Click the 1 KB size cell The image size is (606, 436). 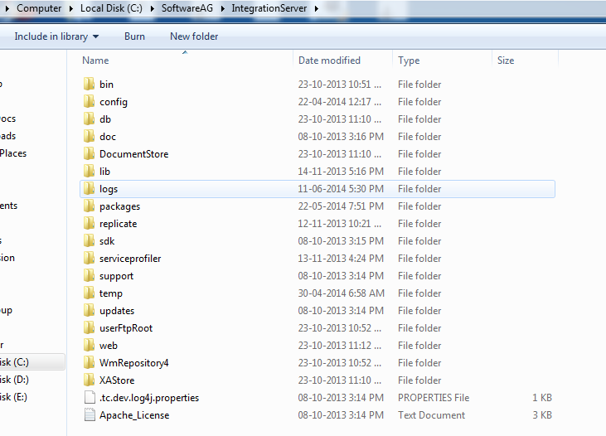[542, 397]
